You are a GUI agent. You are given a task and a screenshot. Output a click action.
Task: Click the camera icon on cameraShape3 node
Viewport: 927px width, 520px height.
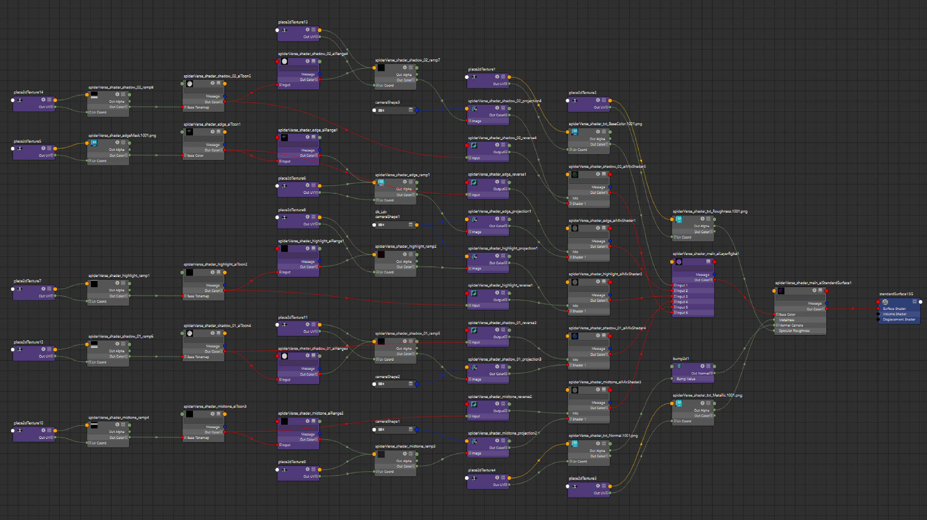click(381, 110)
